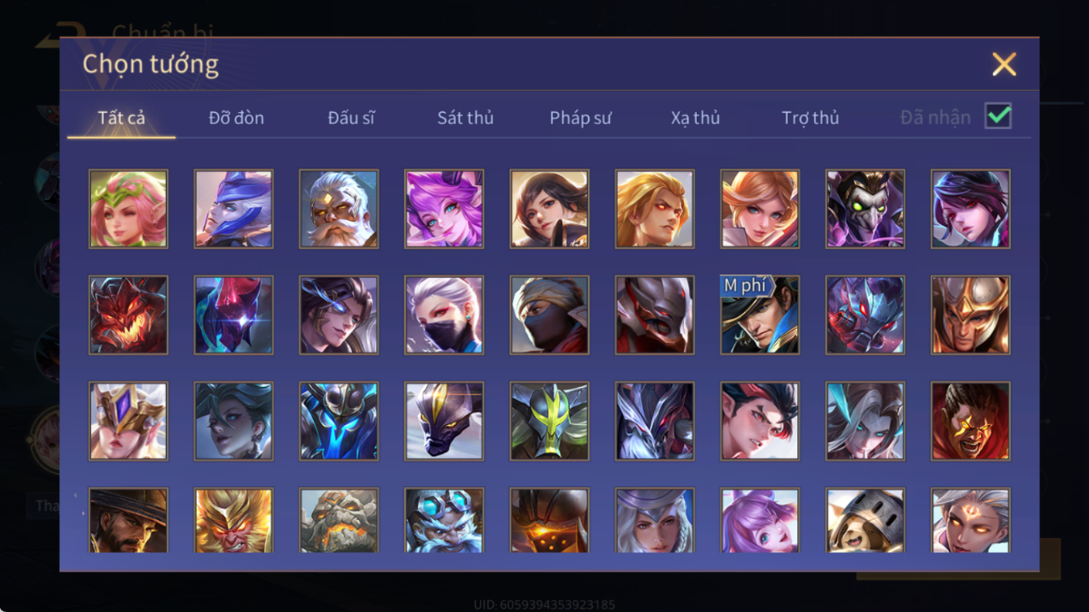Switch to the Pháp sư tab
1089x612 pixels.
click(580, 118)
